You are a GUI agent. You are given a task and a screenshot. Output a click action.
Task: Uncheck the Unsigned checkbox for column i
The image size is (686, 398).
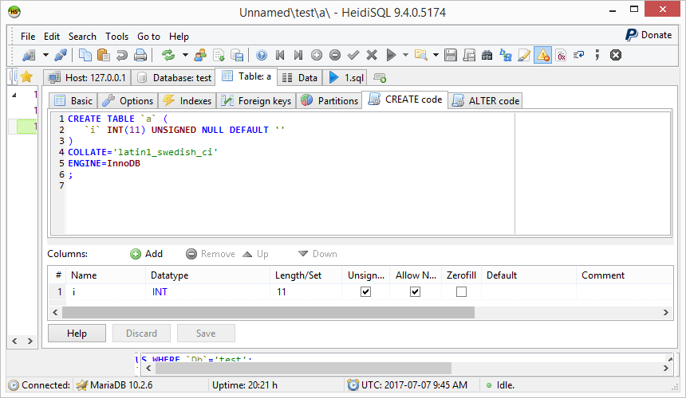pos(365,292)
